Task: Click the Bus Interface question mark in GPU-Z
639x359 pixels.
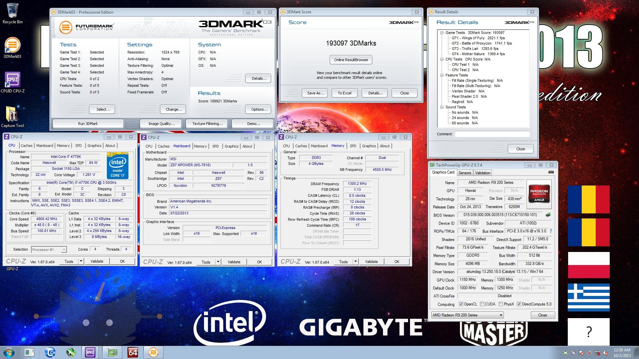Action: point(550,231)
